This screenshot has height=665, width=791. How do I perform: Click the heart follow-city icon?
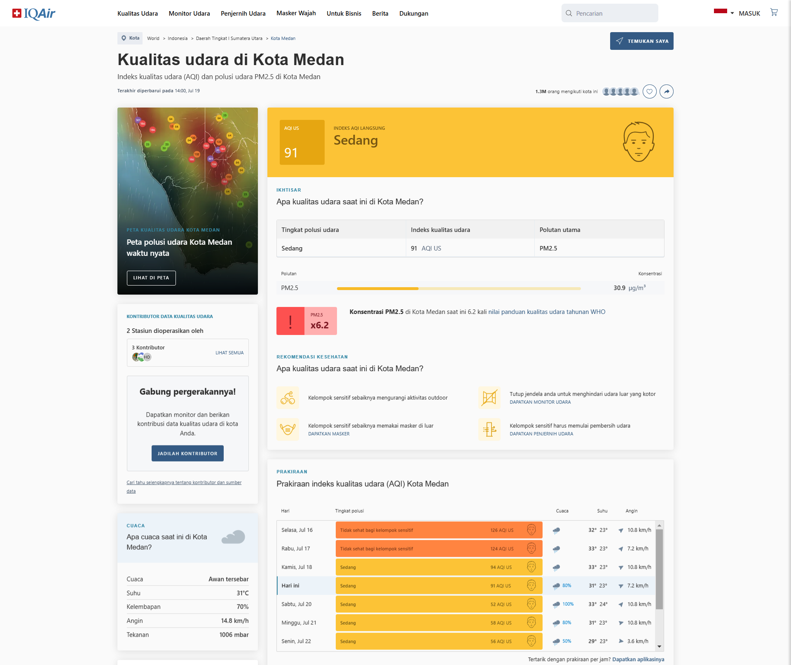click(650, 91)
